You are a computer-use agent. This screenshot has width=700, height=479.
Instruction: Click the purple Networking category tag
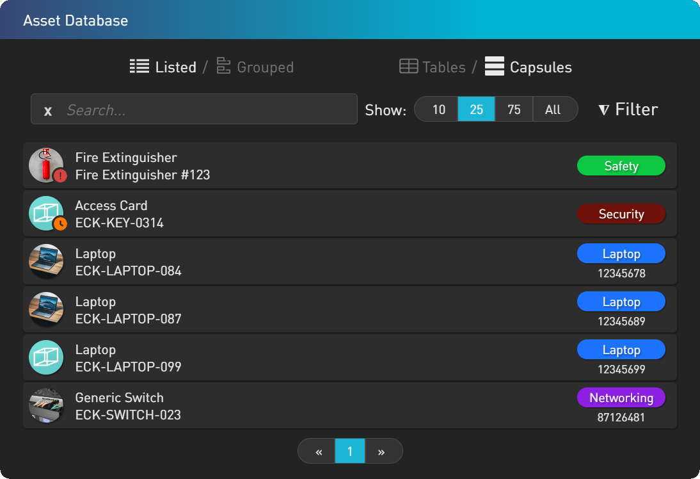tap(621, 398)
